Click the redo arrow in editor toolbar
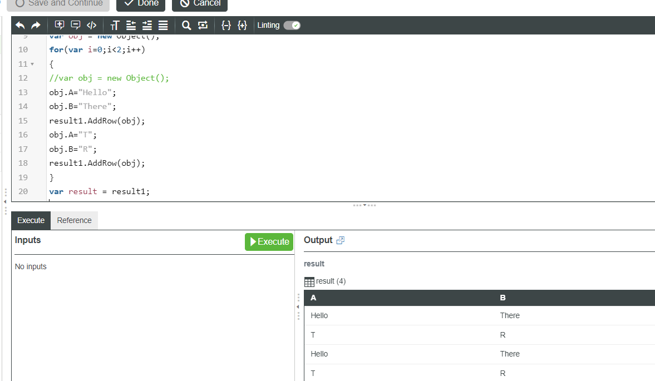Screen dimensions: 655x381 coord(36,25)
